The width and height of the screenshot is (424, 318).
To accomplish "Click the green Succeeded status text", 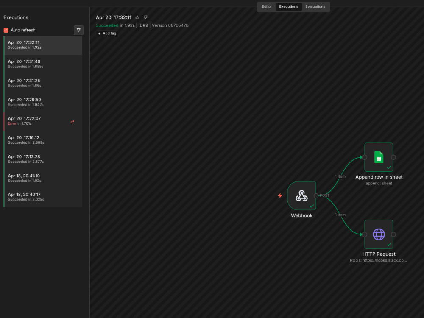I will [107, 25].
